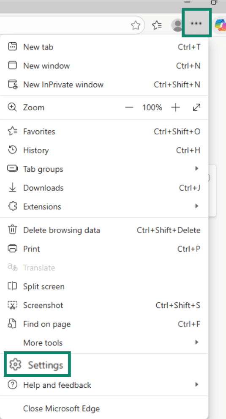This screenshot has width=226, height=419.
Task: Open the Favorites menu entry
Action: [x=104, y=131]
